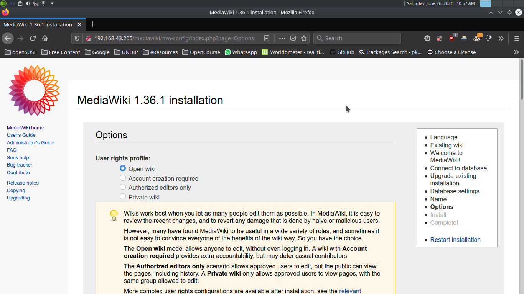Click the dotted arrow extension icon
This screenshot has height=294, width=524.
(489, 38)
